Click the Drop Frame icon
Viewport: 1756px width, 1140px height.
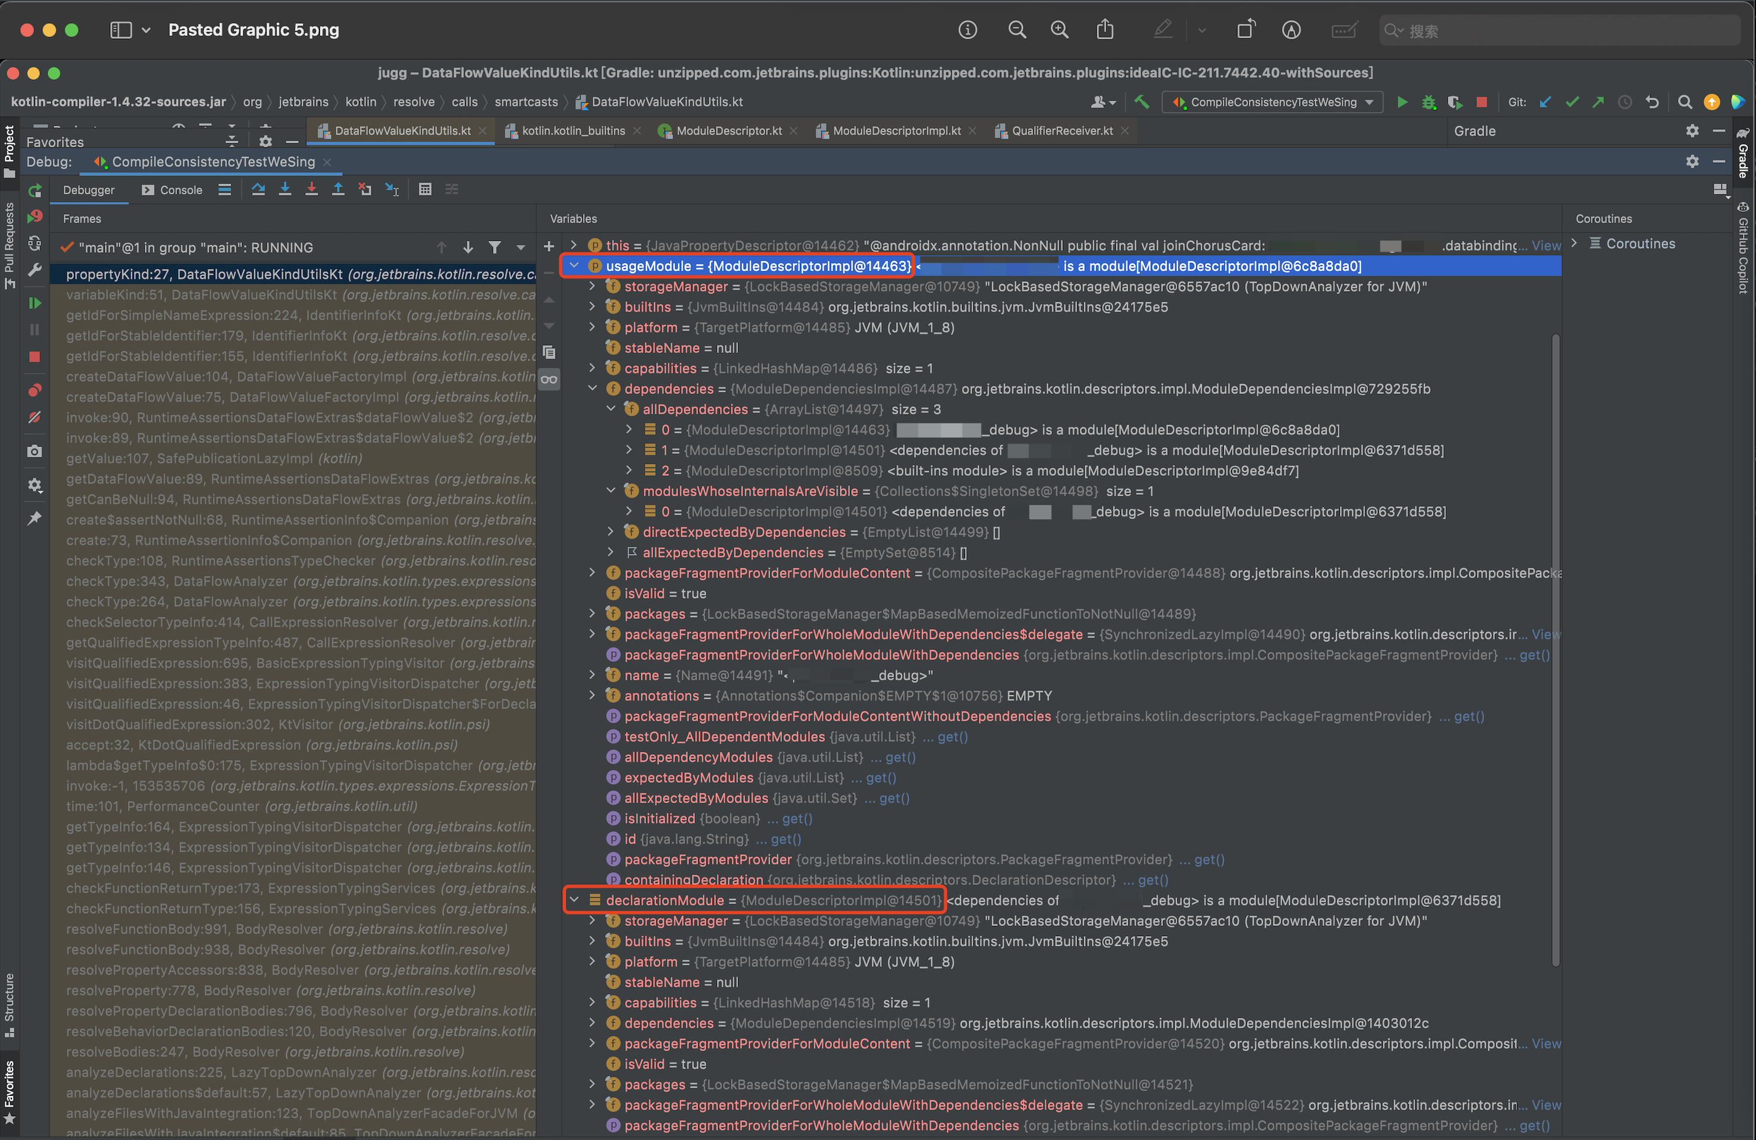point(364,190)
